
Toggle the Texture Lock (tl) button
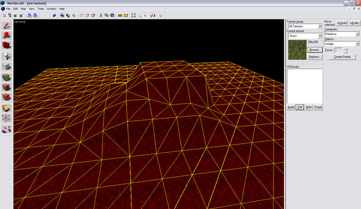145,15
